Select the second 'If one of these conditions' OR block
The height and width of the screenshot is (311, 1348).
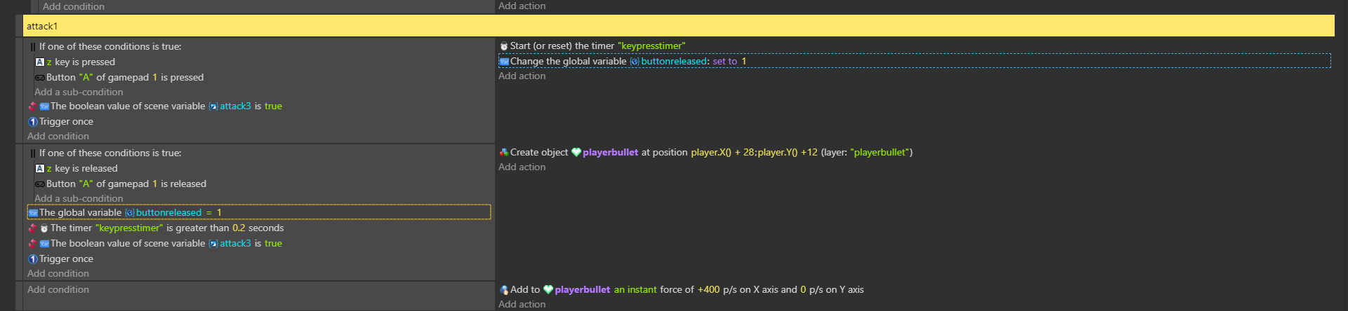pos(110,153)
